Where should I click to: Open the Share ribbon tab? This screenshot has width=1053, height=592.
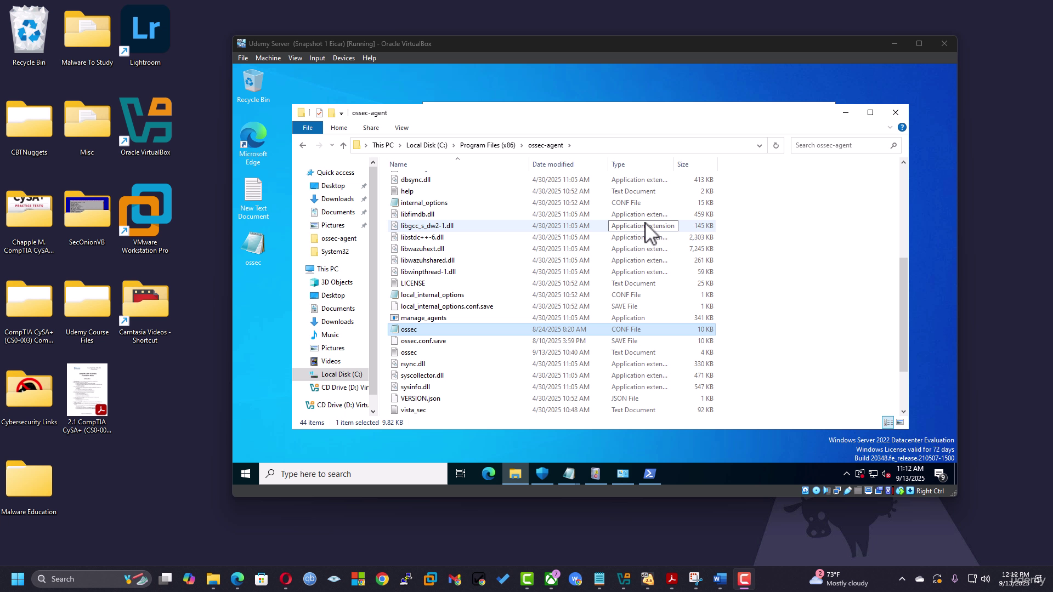point(371,128)
